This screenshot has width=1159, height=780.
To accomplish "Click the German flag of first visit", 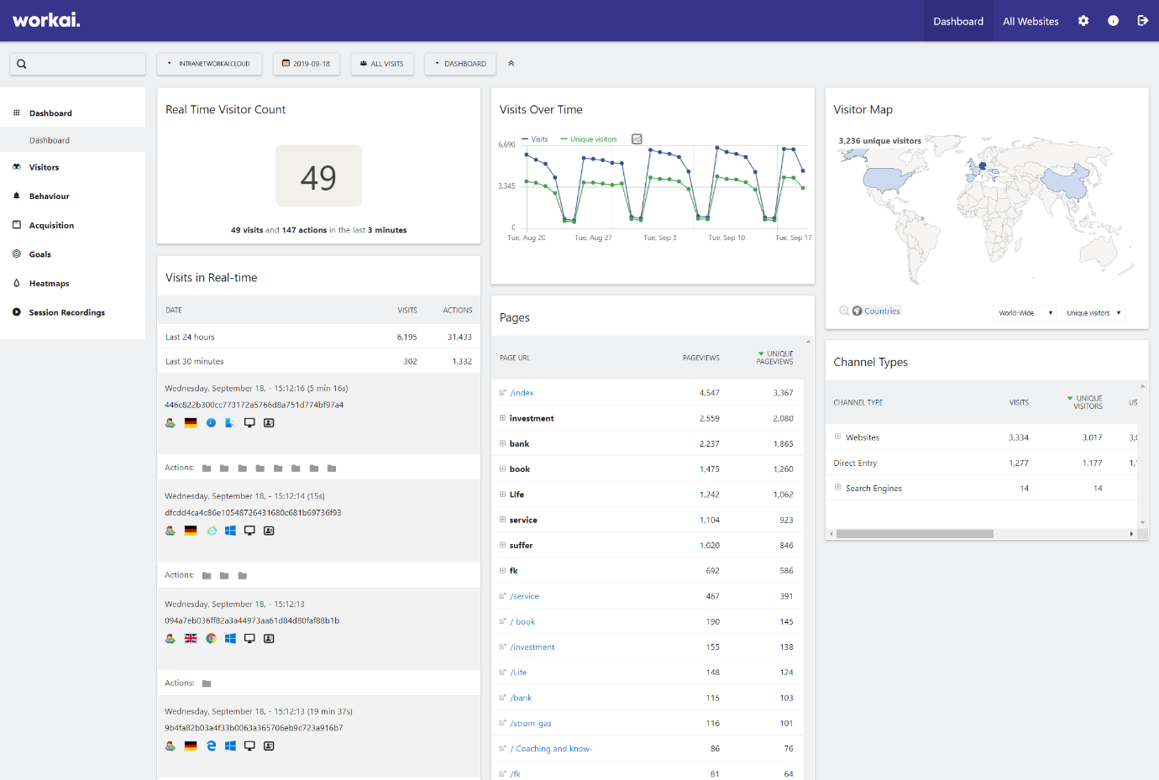I will point(191,423).
